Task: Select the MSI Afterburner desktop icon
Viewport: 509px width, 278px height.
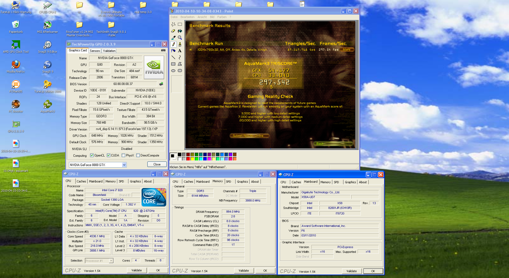Action: click(47, 27)
